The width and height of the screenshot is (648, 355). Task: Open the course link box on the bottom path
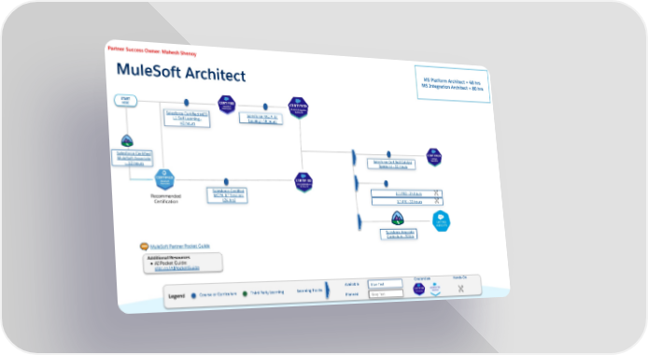[x=227, y=195]
